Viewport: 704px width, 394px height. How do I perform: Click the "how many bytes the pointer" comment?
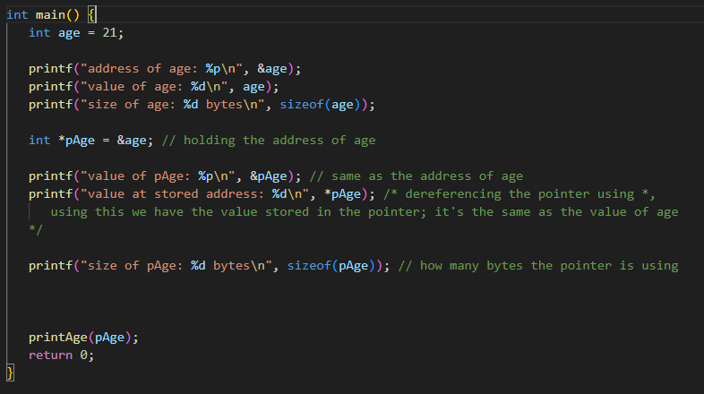point(538,266)
